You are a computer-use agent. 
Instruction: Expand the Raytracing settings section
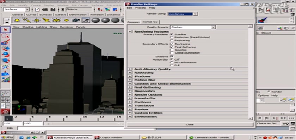pyautogui.click(x=130, y=73)
